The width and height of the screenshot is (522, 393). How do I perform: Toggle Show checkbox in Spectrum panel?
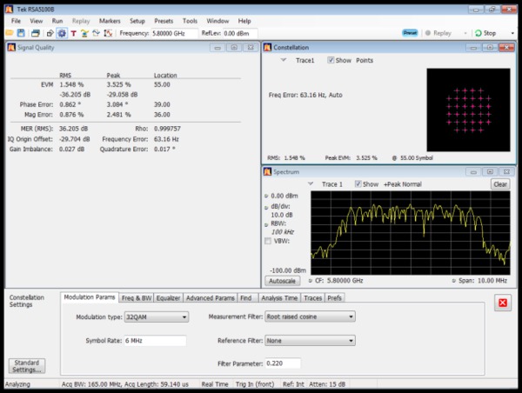(358, 184)
